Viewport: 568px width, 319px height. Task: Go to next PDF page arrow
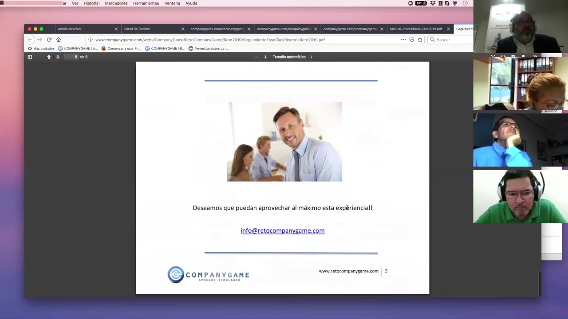click(x=58, y=57)
